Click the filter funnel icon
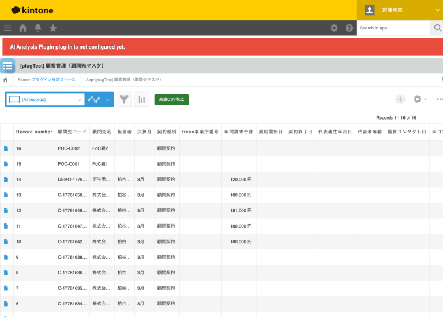This screenshot has width=443, height=317. [124, 99]
